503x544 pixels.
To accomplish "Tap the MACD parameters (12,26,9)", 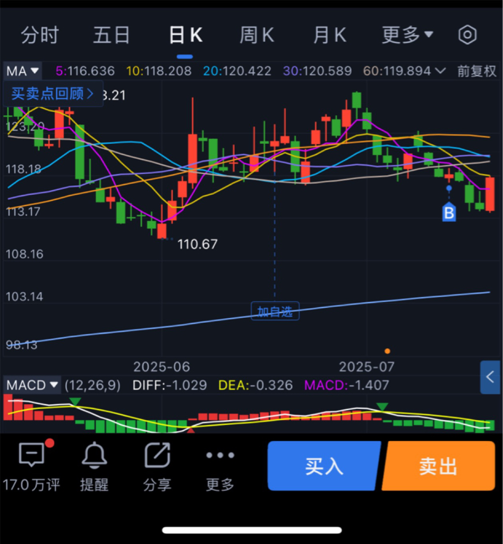I will pyautogui.click(x=92, y=385).
